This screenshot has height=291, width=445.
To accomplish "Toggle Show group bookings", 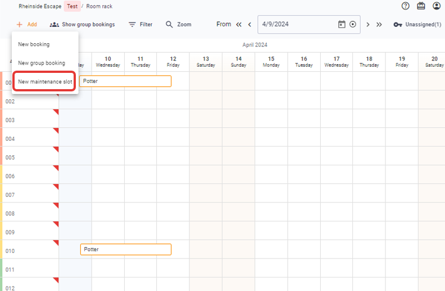I will click(x=82, y=25).
